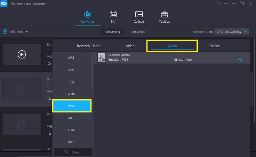Open the Collage layout icon
Image resolution: width=256 pixels, height=157 pixels.
[x=139, y=15]
